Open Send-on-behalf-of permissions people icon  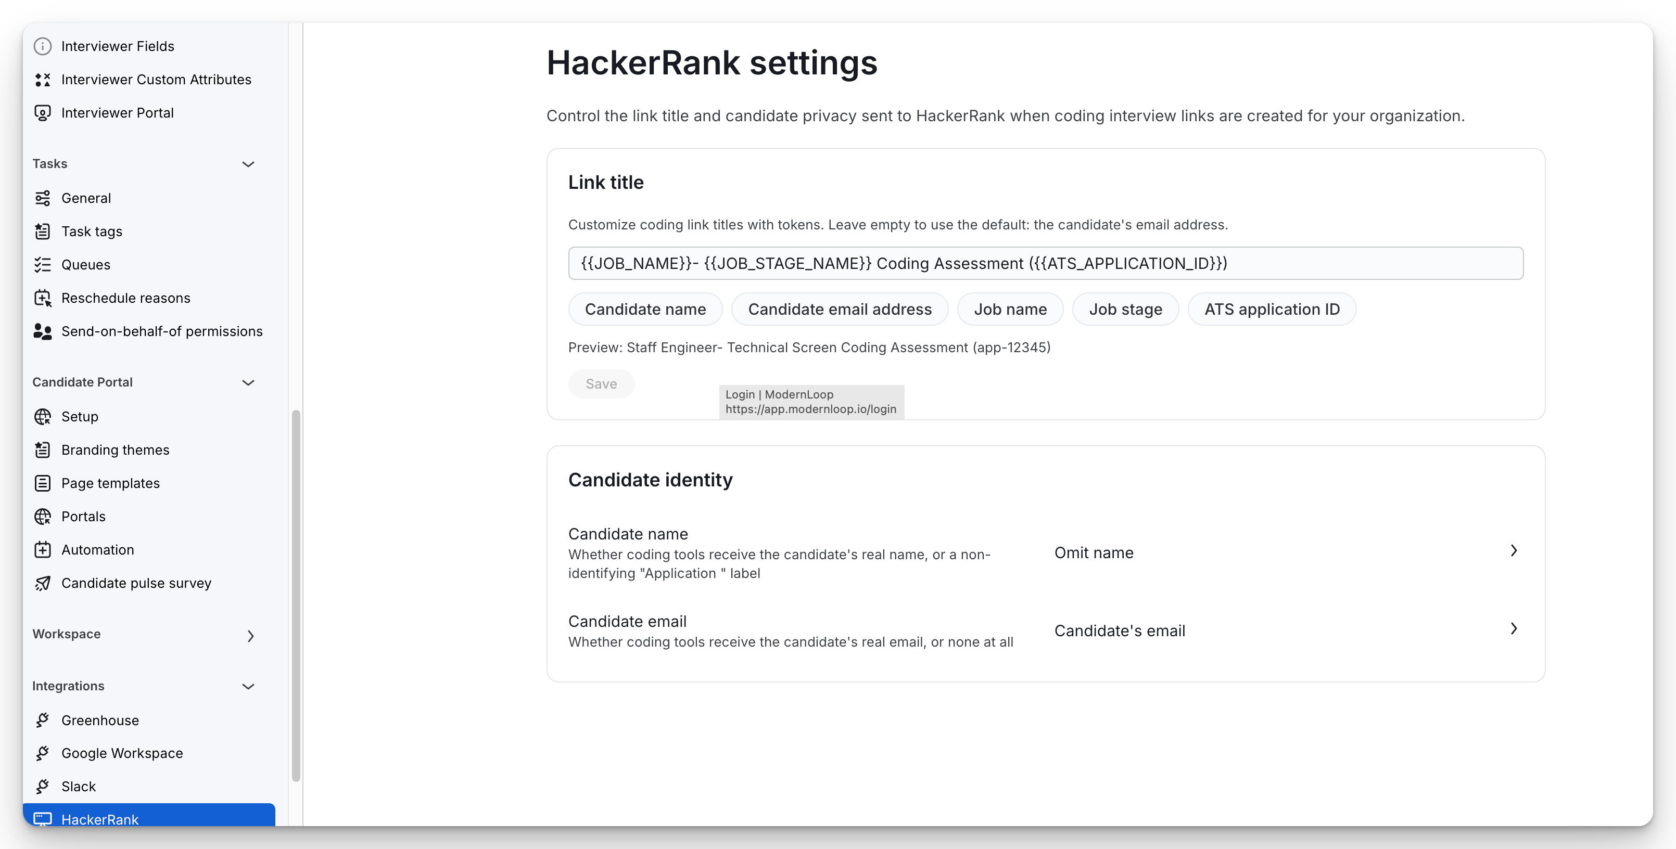point(43,331)
